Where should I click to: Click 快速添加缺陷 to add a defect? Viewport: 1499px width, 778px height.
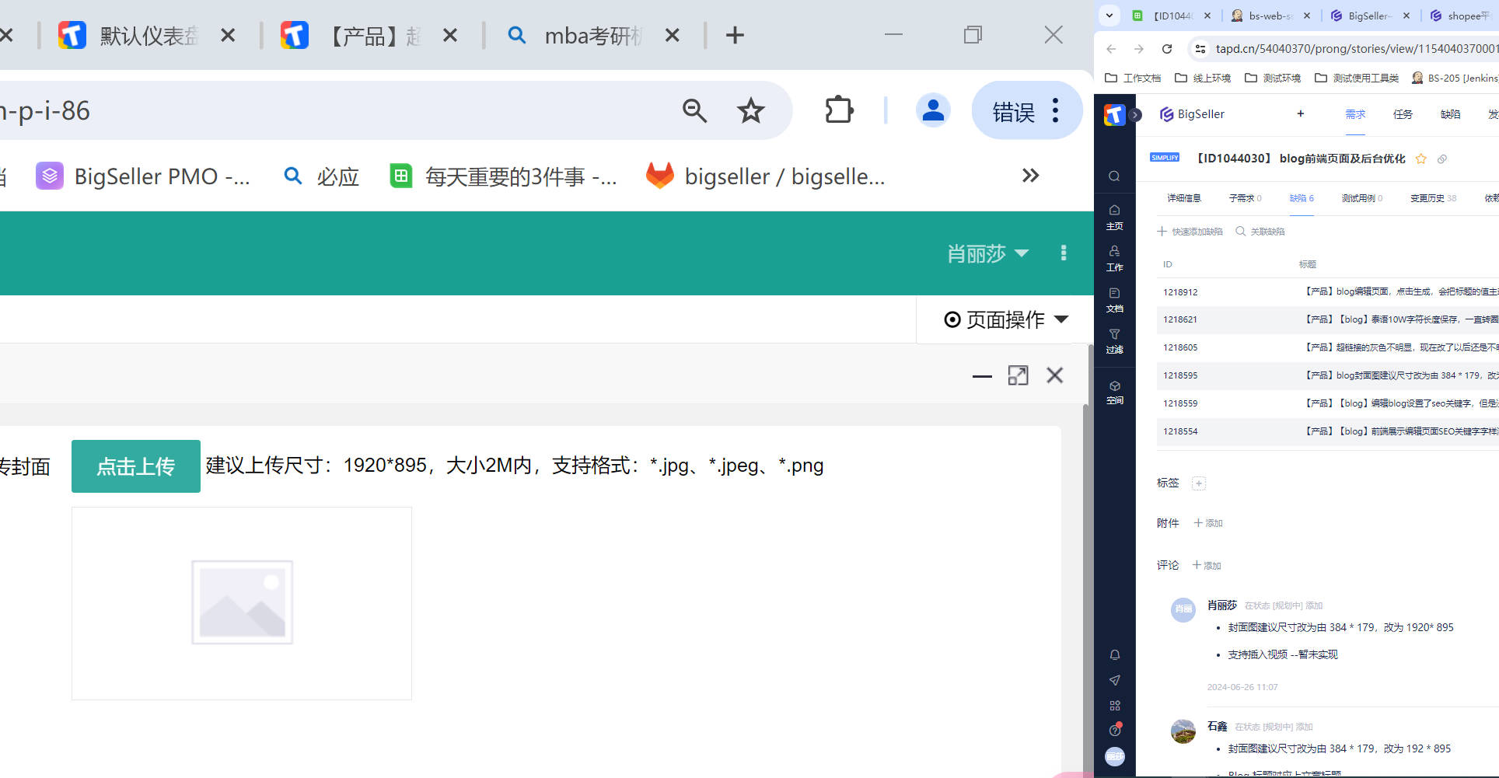pos(1190,232)
